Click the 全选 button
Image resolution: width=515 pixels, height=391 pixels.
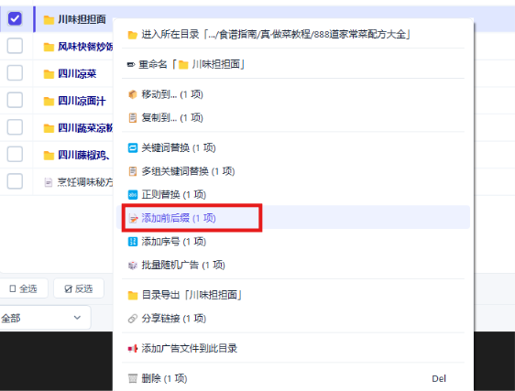(x=24, y=288)
